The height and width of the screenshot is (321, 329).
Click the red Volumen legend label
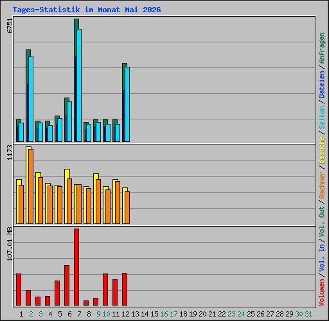click(x=321, y=292)
